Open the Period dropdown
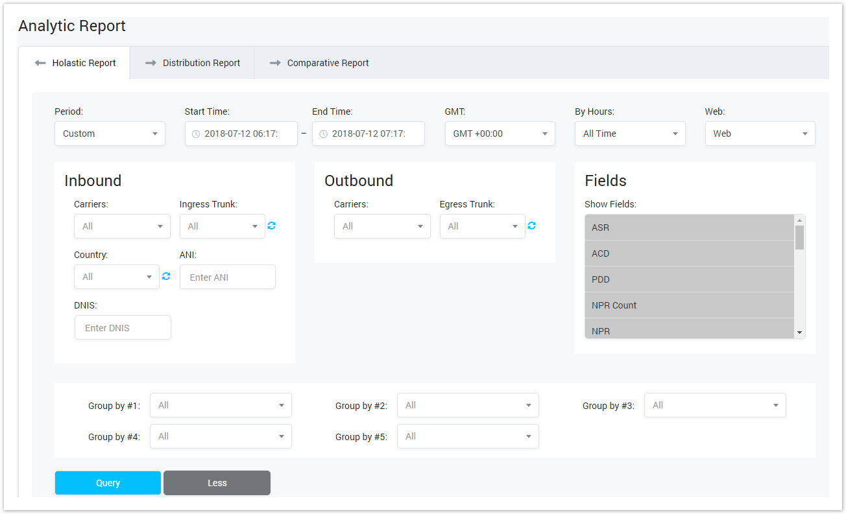846x514 pixels. tap(109, 134)
